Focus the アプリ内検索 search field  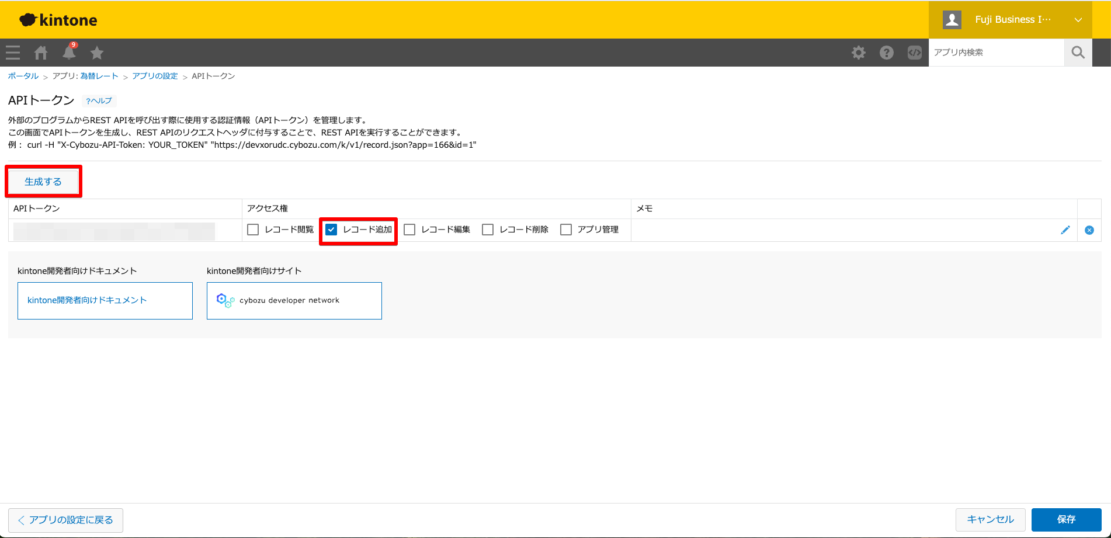(x=997, y=53)
